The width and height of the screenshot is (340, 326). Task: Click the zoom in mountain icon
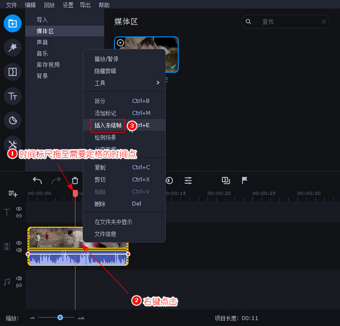[81, 318]
